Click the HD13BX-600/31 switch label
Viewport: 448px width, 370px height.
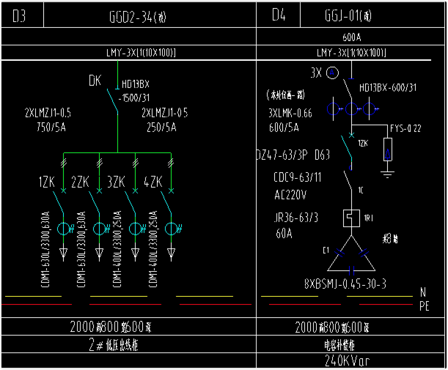pyautogui.click(x=388, y=87)
